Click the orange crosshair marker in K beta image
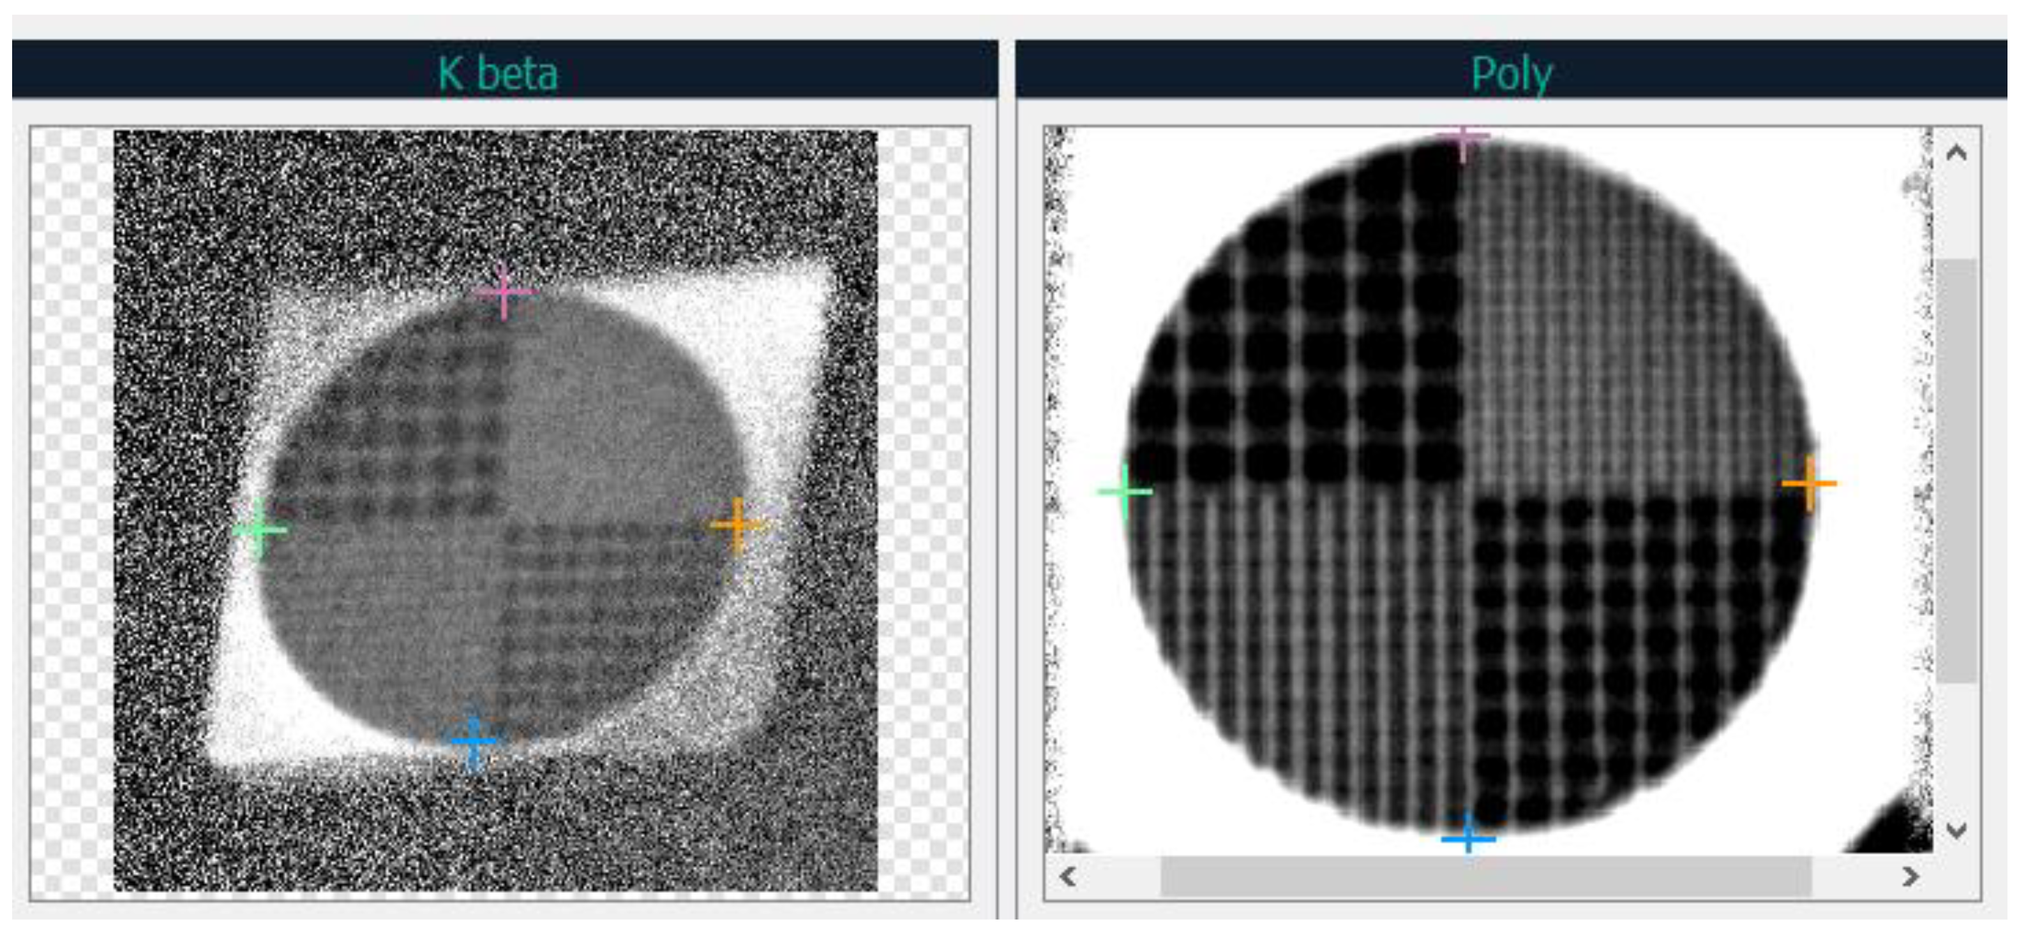The image size is (2026, 938). tap(737, 524)
